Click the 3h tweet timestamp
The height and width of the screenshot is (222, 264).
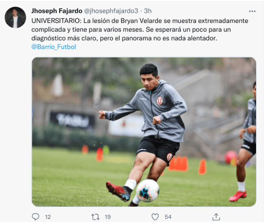147,11
